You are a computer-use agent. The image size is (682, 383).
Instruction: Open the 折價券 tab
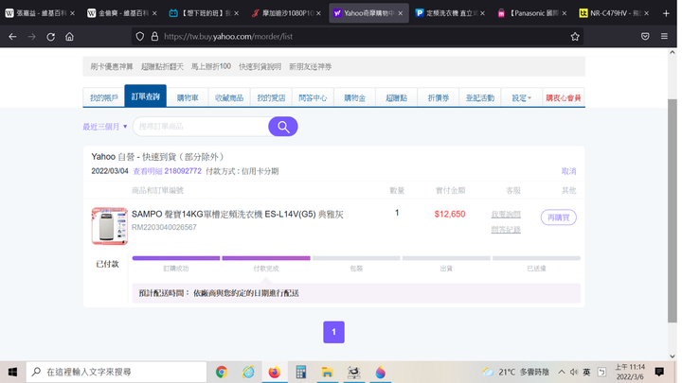pyautogui.click(x=438, y=98)
